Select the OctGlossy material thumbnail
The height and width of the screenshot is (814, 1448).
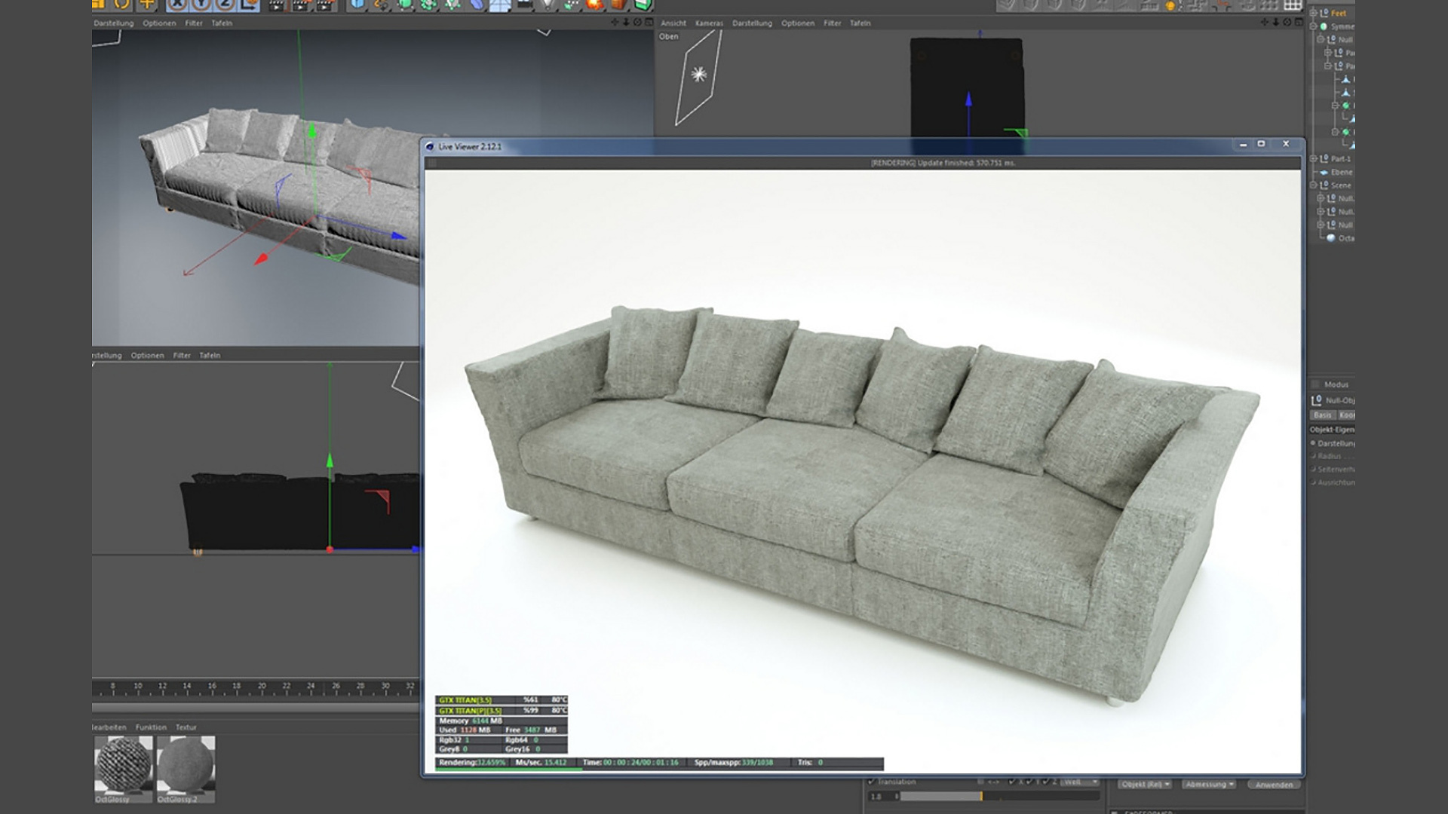tap(123, 765)
